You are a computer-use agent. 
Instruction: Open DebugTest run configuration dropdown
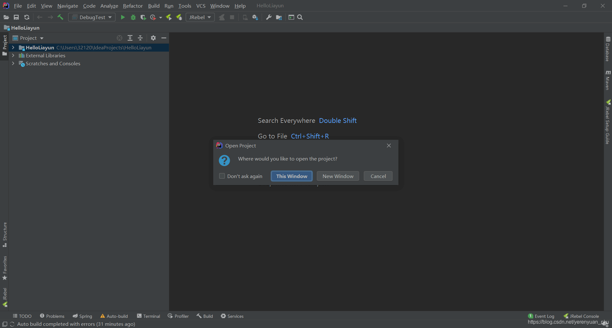[92, 17]
